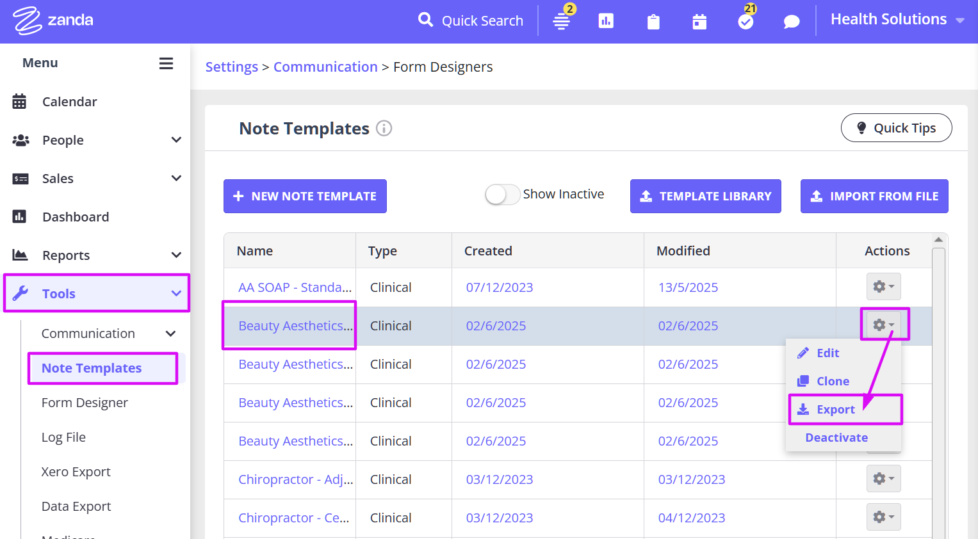Click the chat bubble icon in the navbar
Viewport: 978px width, 539px height.
[x=791, y=21]
